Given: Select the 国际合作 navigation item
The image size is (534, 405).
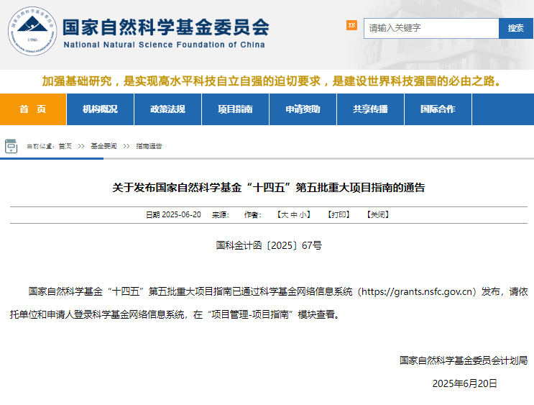Looking at the screenshot, I should coord(438,109).
